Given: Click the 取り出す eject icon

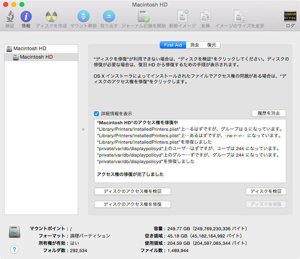Looking at the screenshot, I should tap(109, 16).
